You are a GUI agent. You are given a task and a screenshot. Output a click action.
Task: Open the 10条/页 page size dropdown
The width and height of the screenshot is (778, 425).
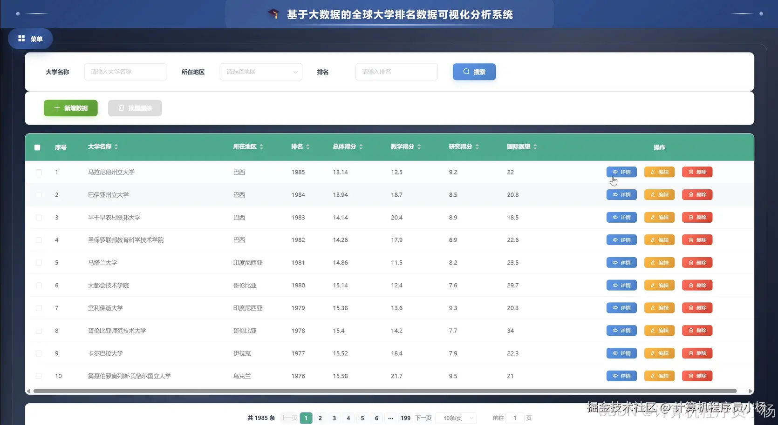point(456,418)
